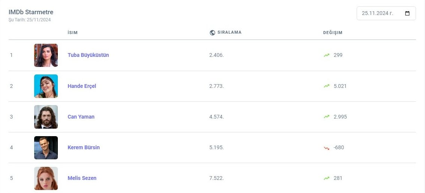425x193 pixels.
Task: Follow the Hande Erçel name link
Action: 82,86
